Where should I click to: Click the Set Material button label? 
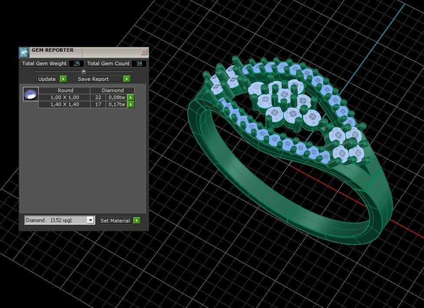coord(116,221)
